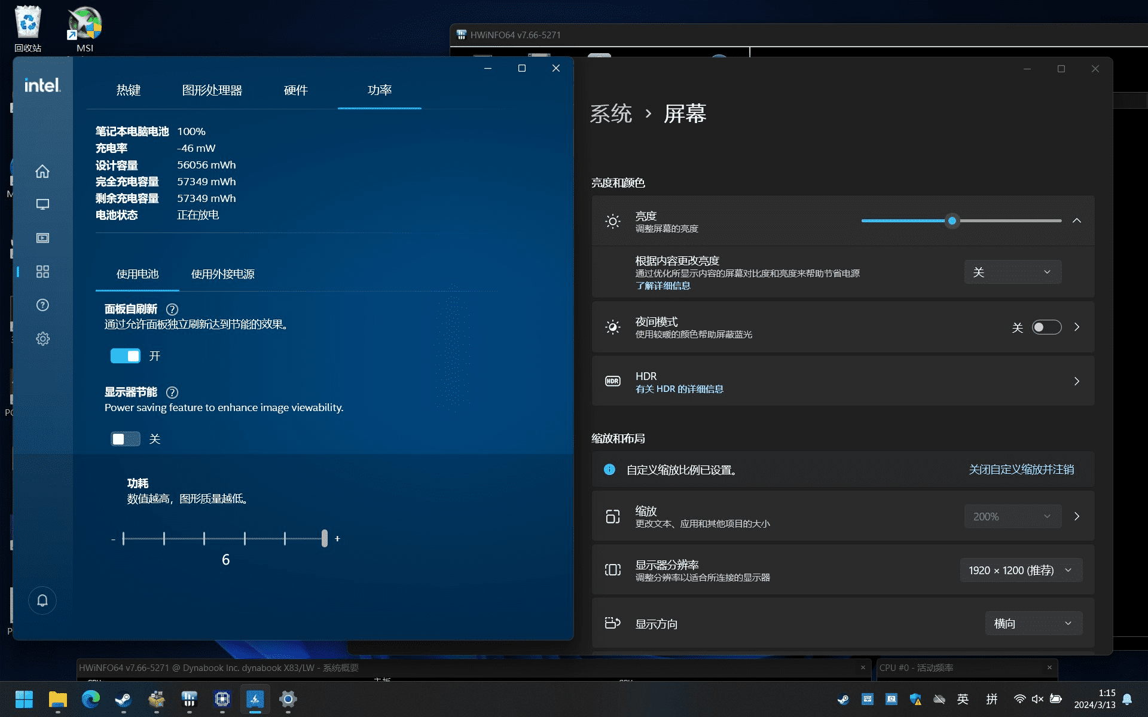
Task: Click the help icon beside 面板自刷新
Action: pyautogui.click(x=172, y=310)
